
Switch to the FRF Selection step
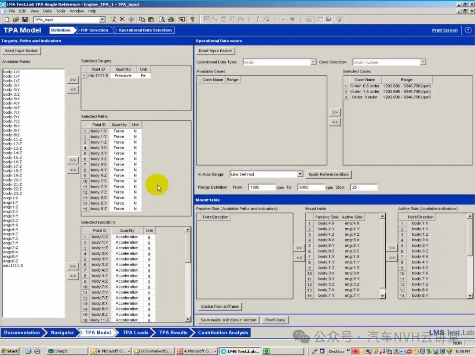tap(94, 30)
